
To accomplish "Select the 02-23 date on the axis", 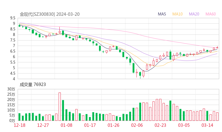I will (x=160, y=125).
